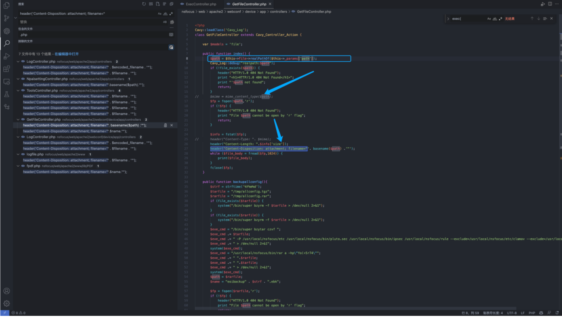Select the GetFileController.php editor tab
The height and width of the screenshot is (318, 562).
[x=249, y=4]
